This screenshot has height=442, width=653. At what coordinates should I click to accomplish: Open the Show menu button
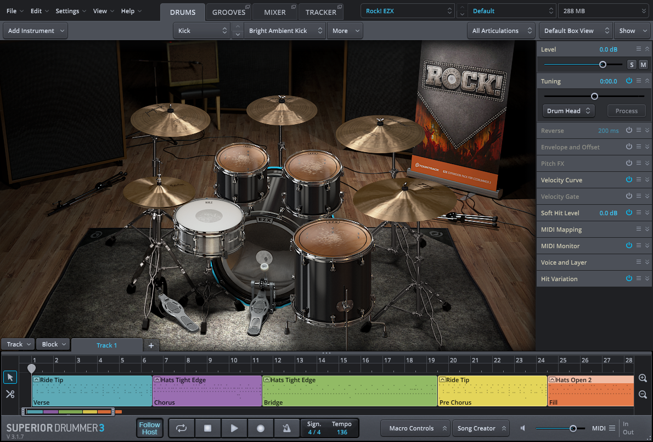click(x=632, y=31)
